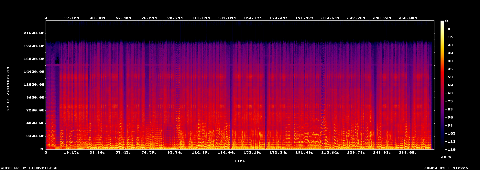This screenshot has height=170, width=480.
Task: Click the 0 dBFS top of color scale
Action: (446, 21)
